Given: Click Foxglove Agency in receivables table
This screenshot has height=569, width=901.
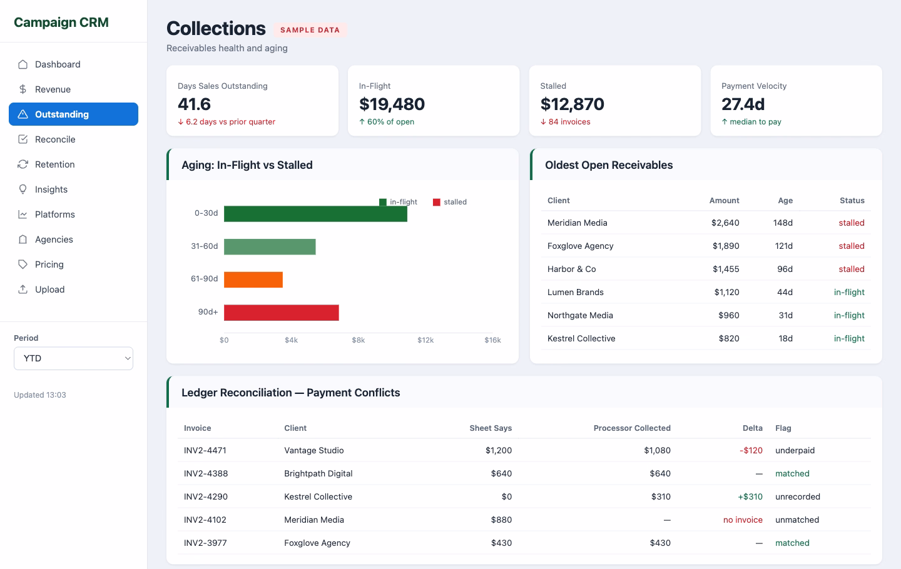Looking at the screenshot, I should 581,246.
